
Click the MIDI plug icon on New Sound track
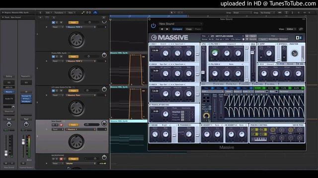(77, 142)
